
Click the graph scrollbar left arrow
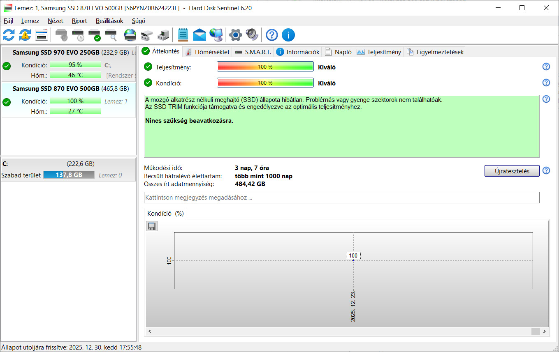pyautogui.click(x=150, y=331)
